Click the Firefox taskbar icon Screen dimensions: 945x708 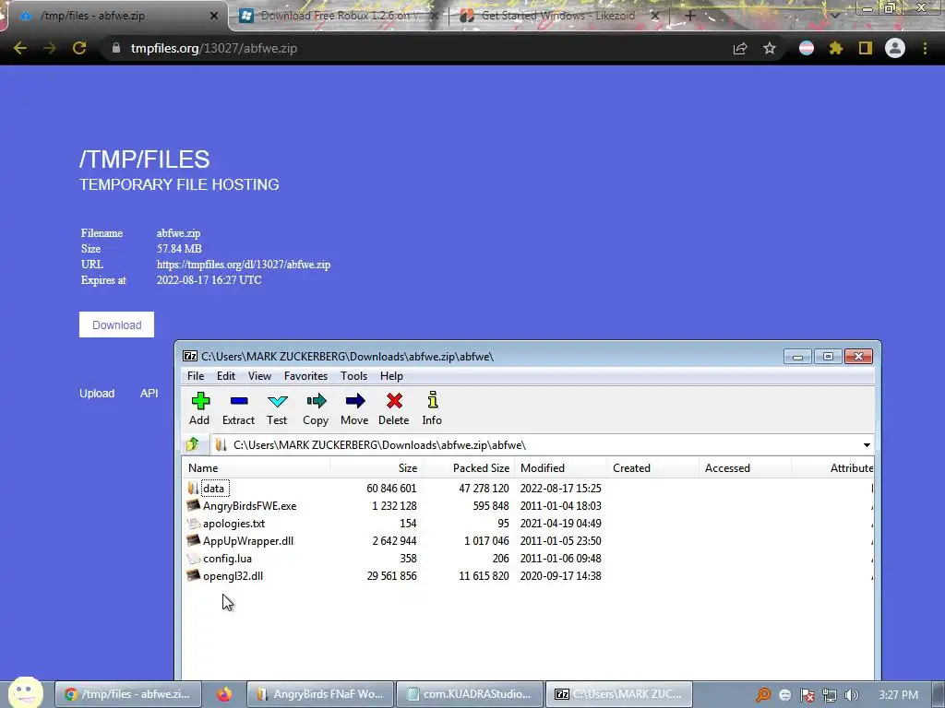[x=224, y=694]
